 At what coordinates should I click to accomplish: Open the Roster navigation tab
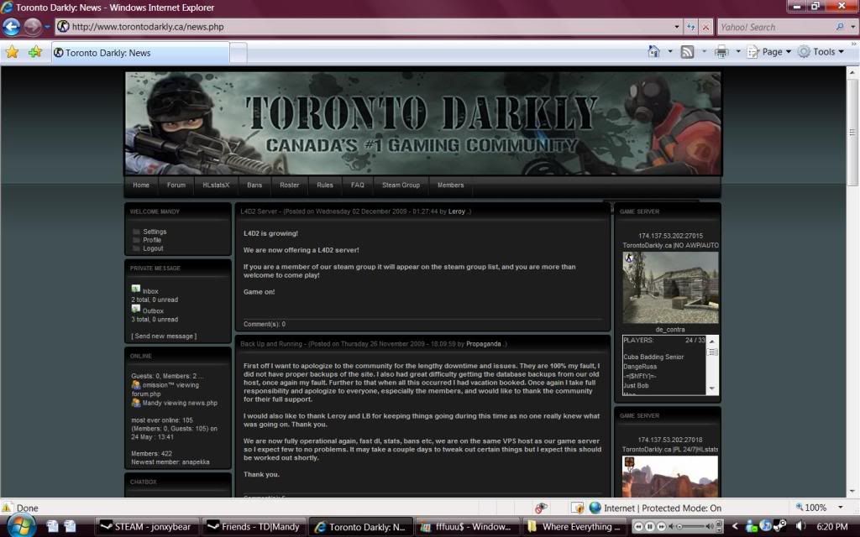pyautogui.click(x=289, y=185)
